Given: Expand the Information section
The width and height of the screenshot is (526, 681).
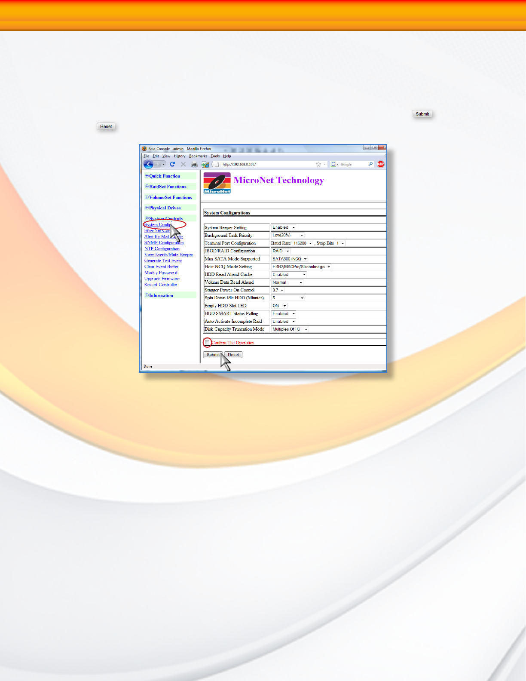Looking at the screenshot, I should coord(147,295).
